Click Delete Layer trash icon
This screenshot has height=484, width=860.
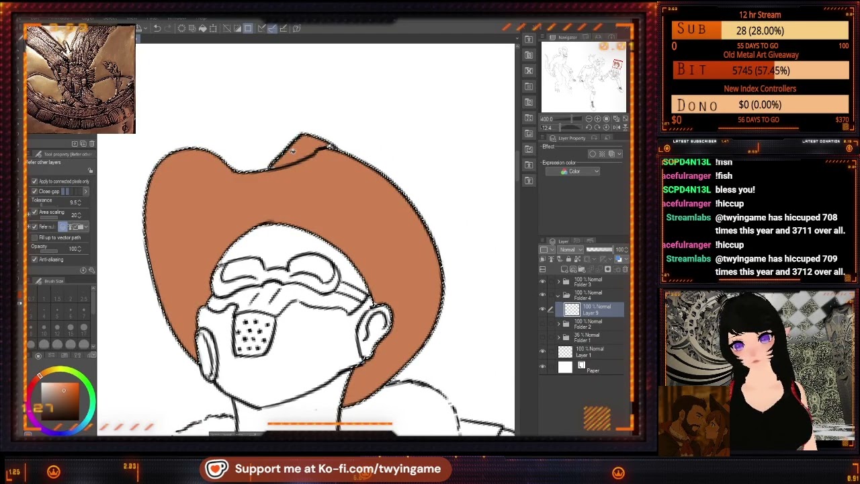tap(625, 270)
